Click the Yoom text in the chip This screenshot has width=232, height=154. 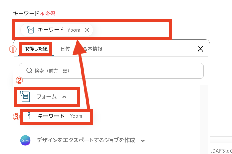click(x=74, y=30)
